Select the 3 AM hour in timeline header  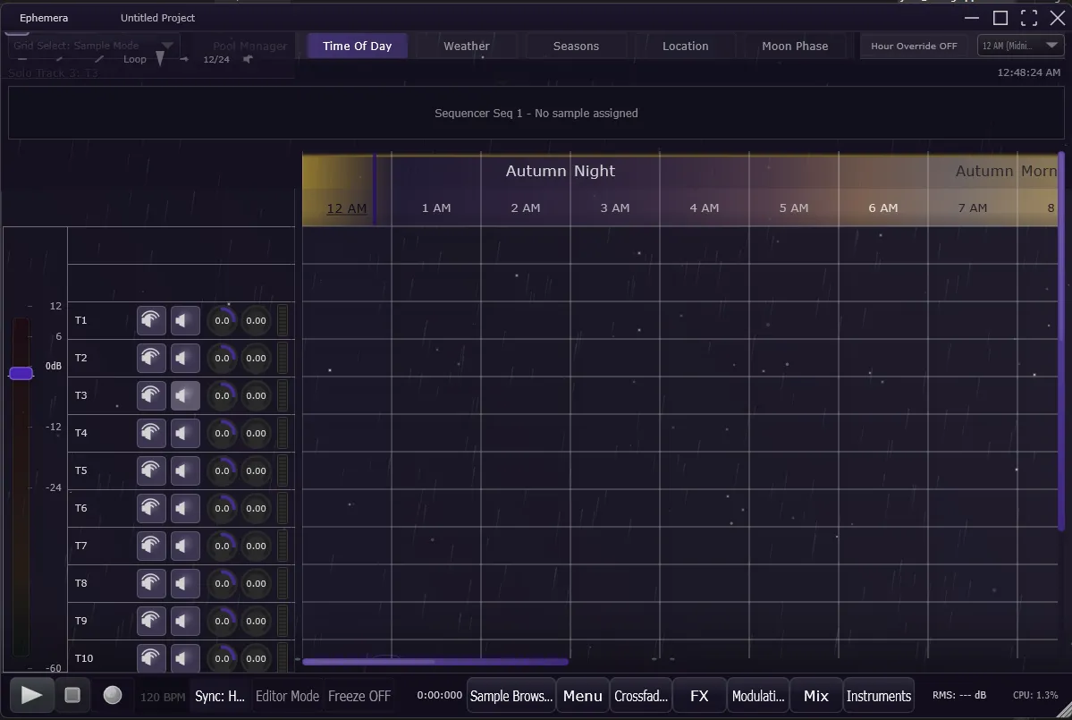pos(615,208)
